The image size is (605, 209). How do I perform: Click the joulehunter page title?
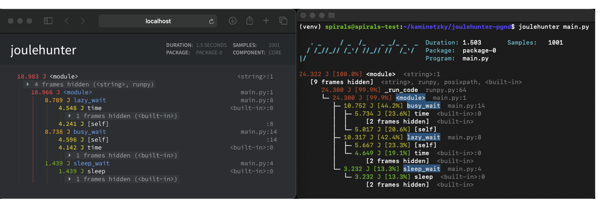point(43,51)
